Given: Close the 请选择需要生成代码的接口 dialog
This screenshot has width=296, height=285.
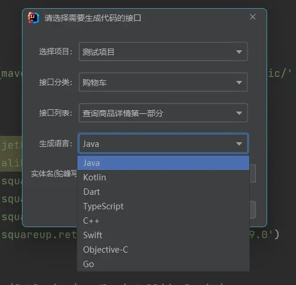Looking at the screenshot, I should point(253,17).
